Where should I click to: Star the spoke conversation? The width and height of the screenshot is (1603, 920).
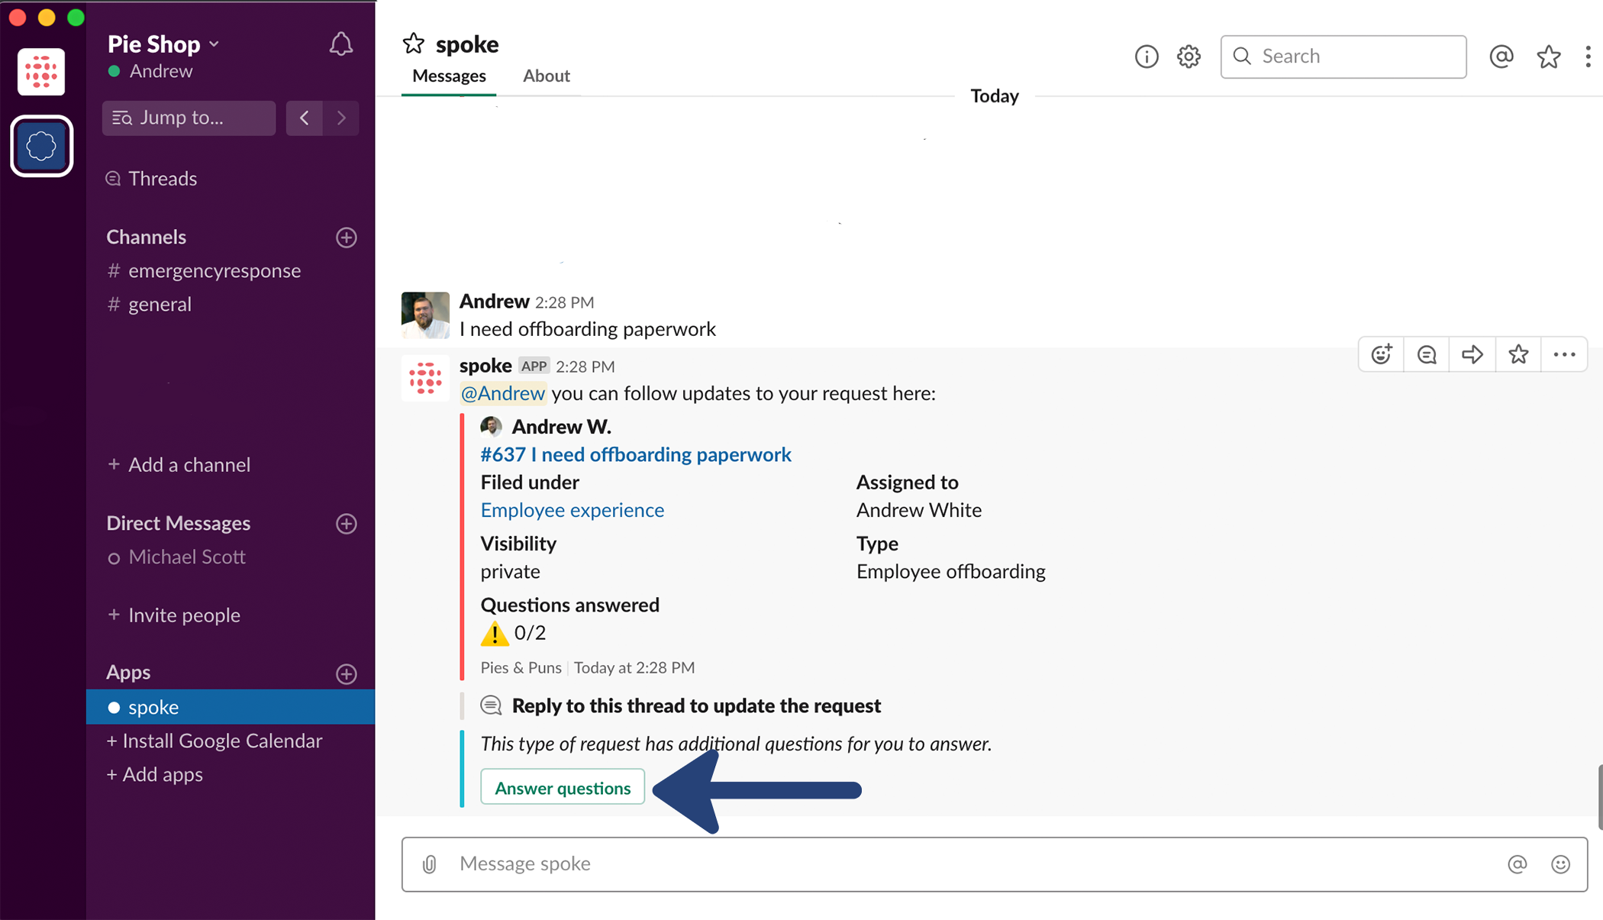413,44
